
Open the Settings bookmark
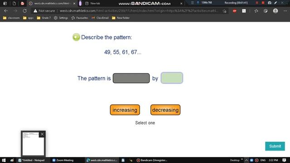(61, 18)
